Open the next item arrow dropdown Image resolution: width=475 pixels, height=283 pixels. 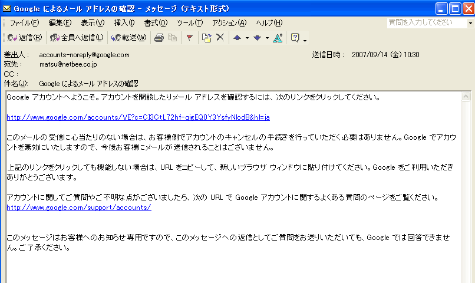coord(267,38)
